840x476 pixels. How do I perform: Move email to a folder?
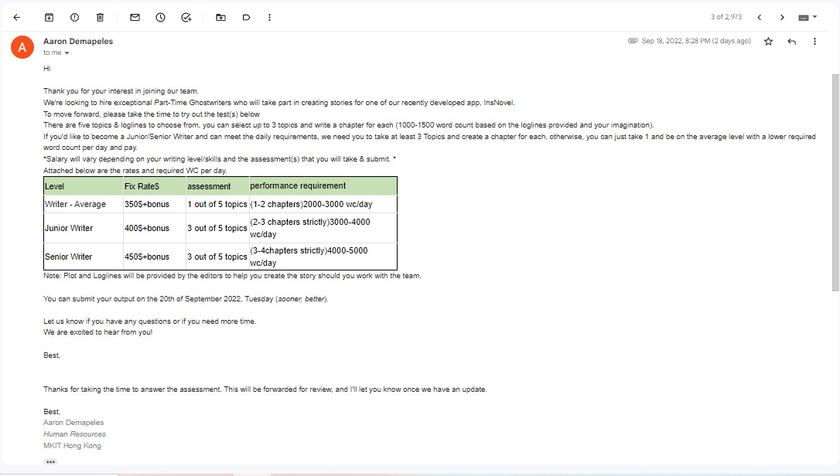click(x=220, y=18)
